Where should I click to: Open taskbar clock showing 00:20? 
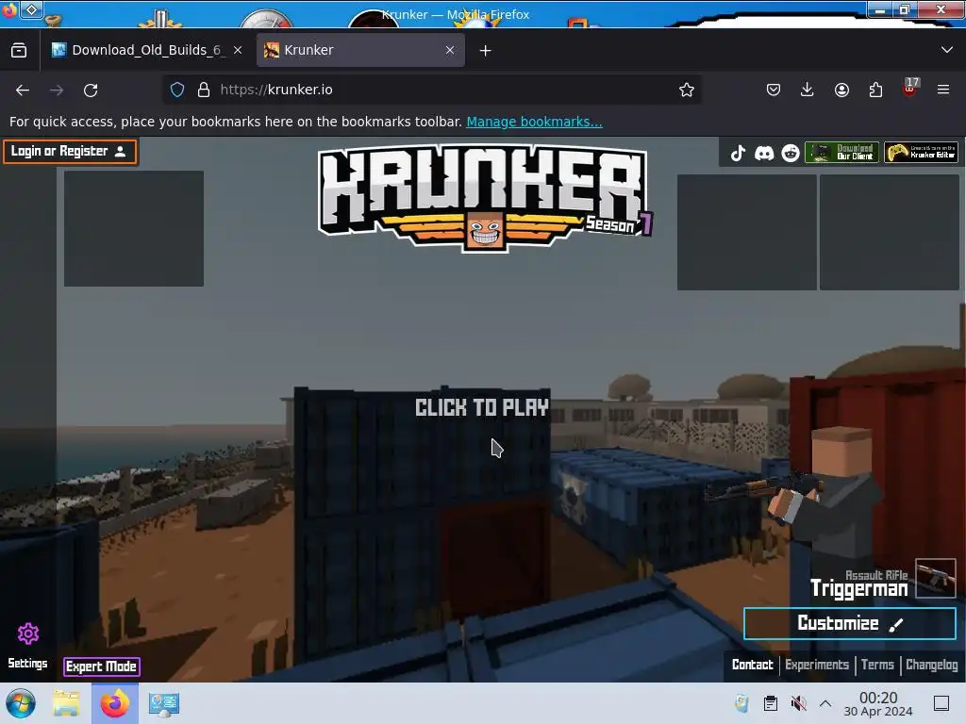(878, 703)
